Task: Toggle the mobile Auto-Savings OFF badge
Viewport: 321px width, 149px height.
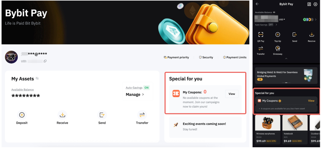Action: (271, 25)
